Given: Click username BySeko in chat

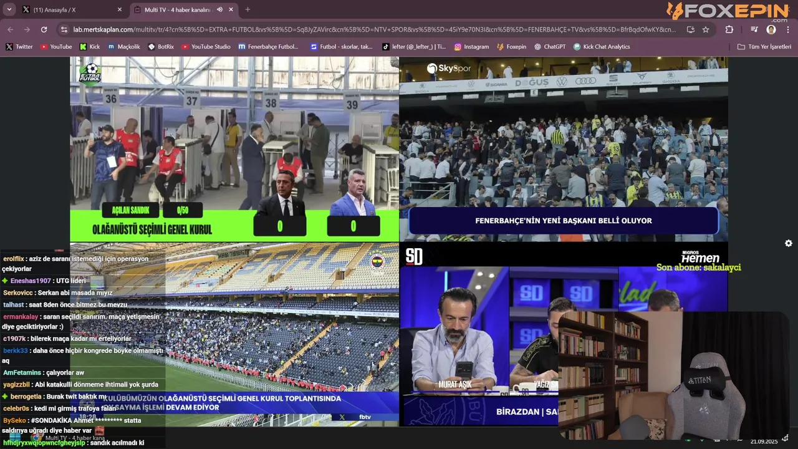Looking at the screenshot, I should (14, 420).
